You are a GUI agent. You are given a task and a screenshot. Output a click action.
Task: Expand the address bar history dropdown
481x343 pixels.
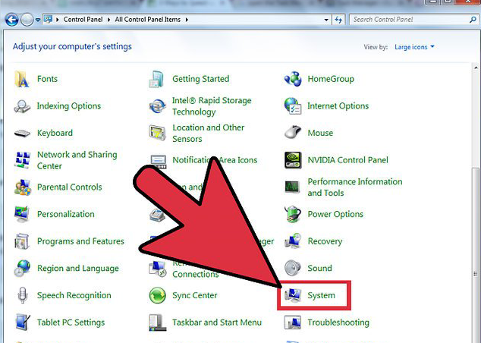coord(326,20)
